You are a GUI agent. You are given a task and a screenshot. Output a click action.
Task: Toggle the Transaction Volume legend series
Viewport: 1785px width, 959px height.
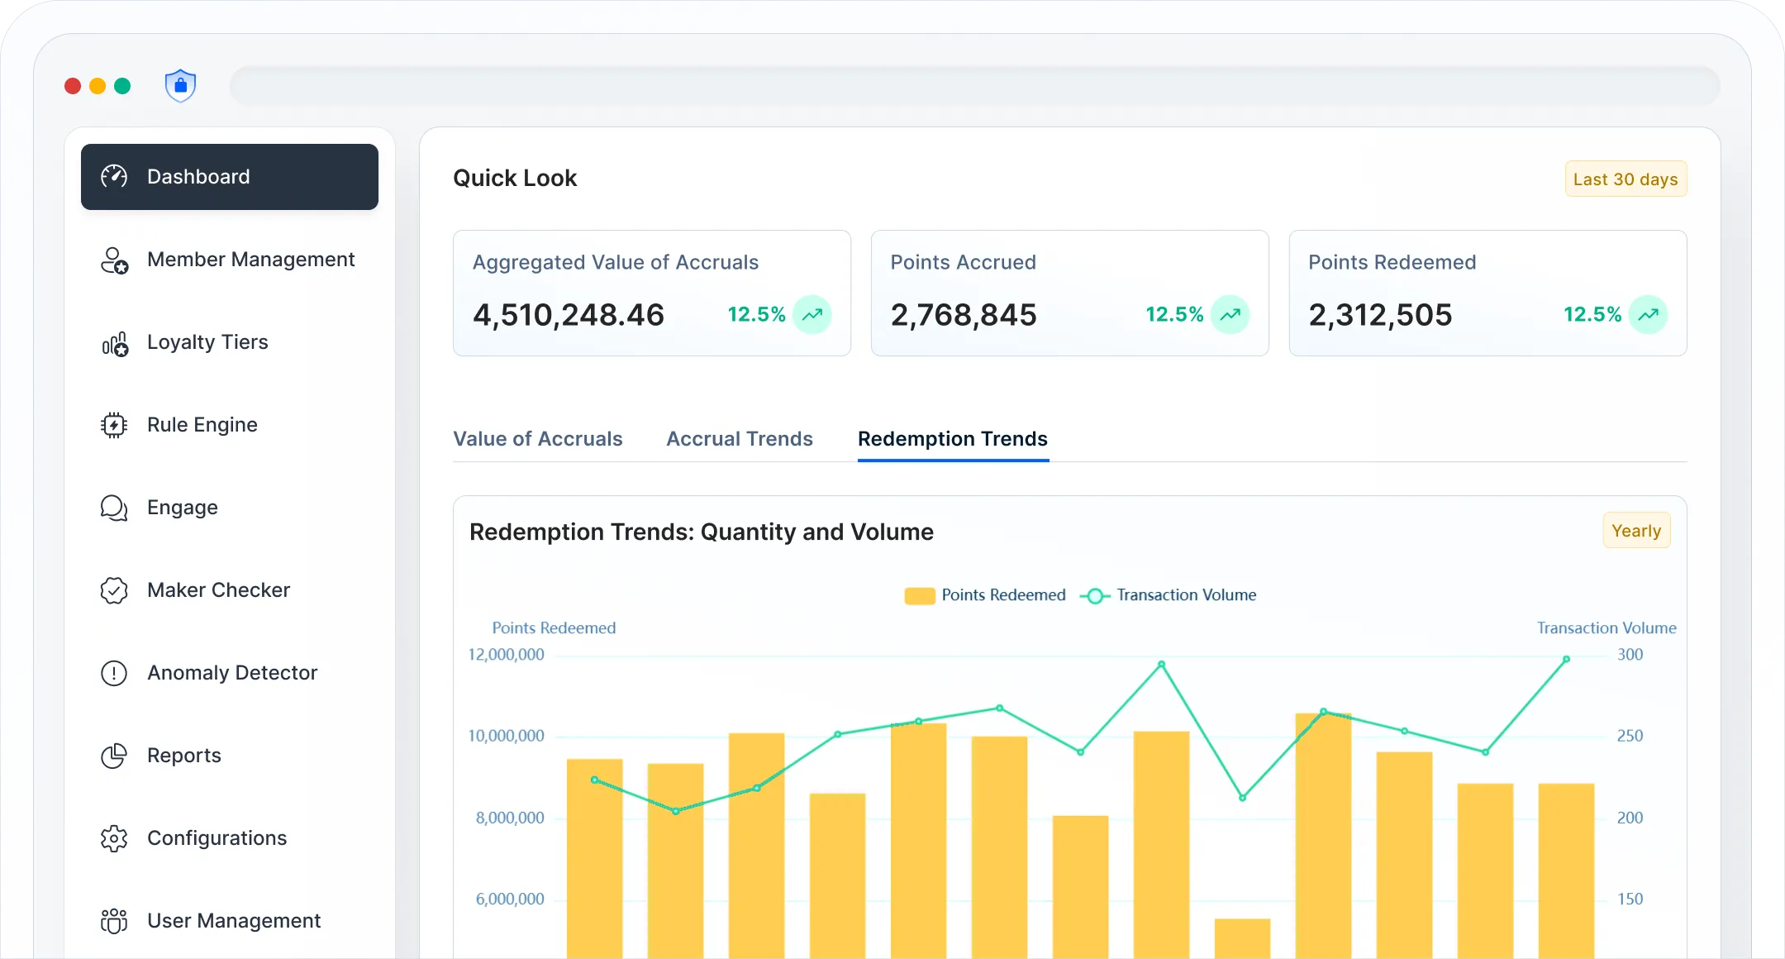coord(1169,595)
